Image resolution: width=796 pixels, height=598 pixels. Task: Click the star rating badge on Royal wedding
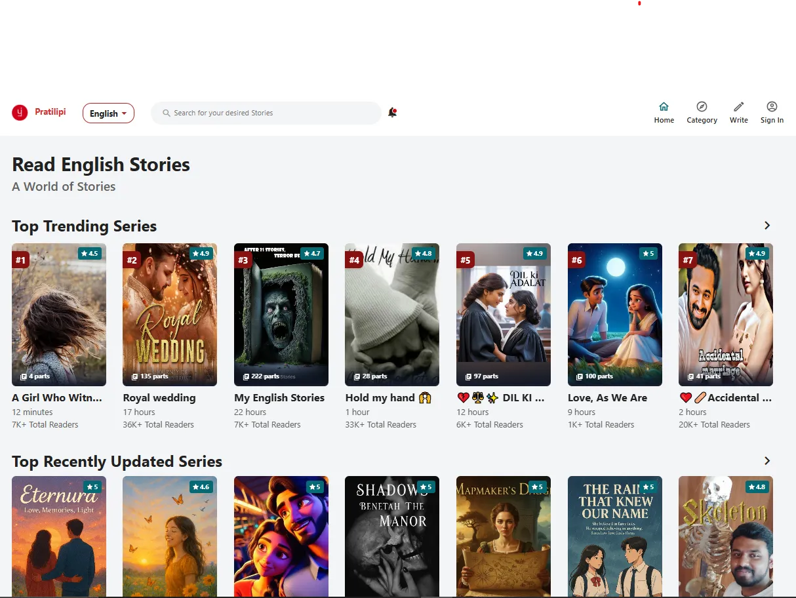coord(201,253)
